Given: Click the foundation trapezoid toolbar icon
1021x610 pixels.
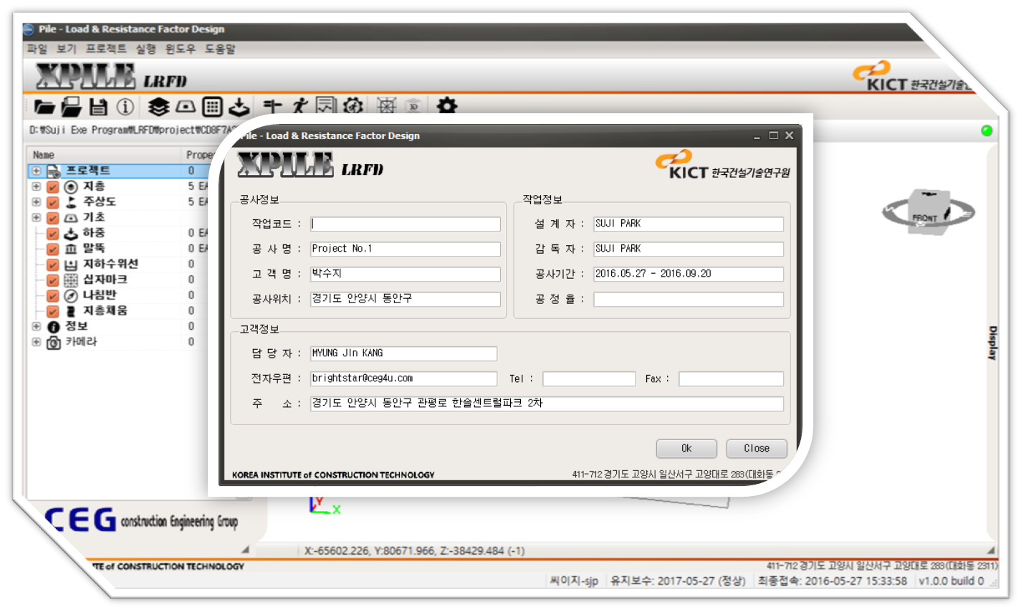Looking at the screenshot, I should click(x=186, y=107).
